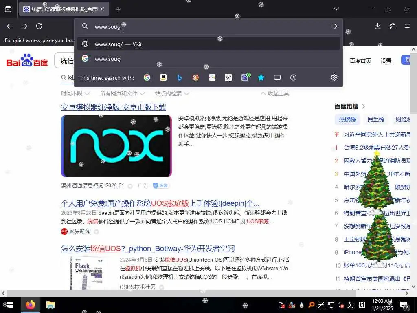Open Windows Start menu

(8, 305)
